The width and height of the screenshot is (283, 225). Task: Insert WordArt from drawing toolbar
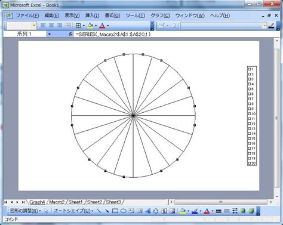(x=148, y=211)
